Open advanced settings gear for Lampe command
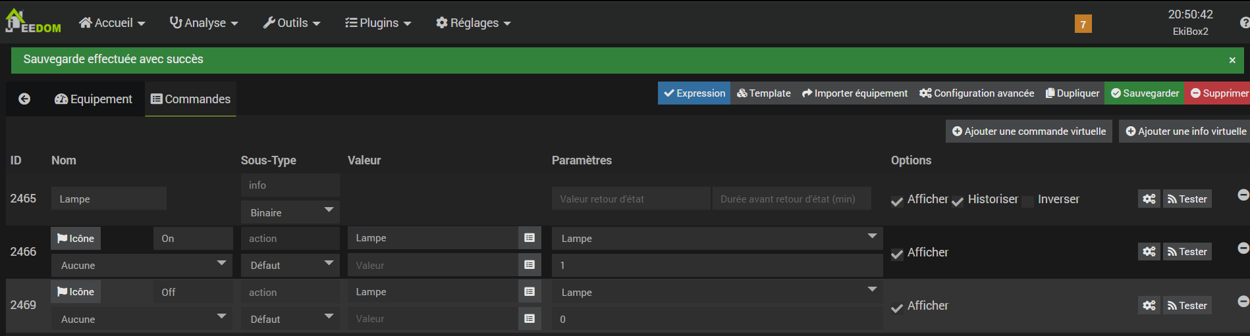This screenshot has width=1250, height=336. (1149, 199)
